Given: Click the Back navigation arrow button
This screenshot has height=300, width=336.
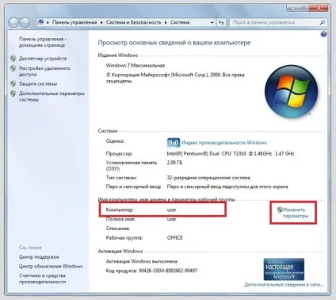Looking at the screenshot, I should tap(13, 22).
